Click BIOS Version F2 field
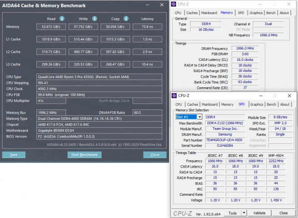298x218 pixels. [x=99, y=136]
